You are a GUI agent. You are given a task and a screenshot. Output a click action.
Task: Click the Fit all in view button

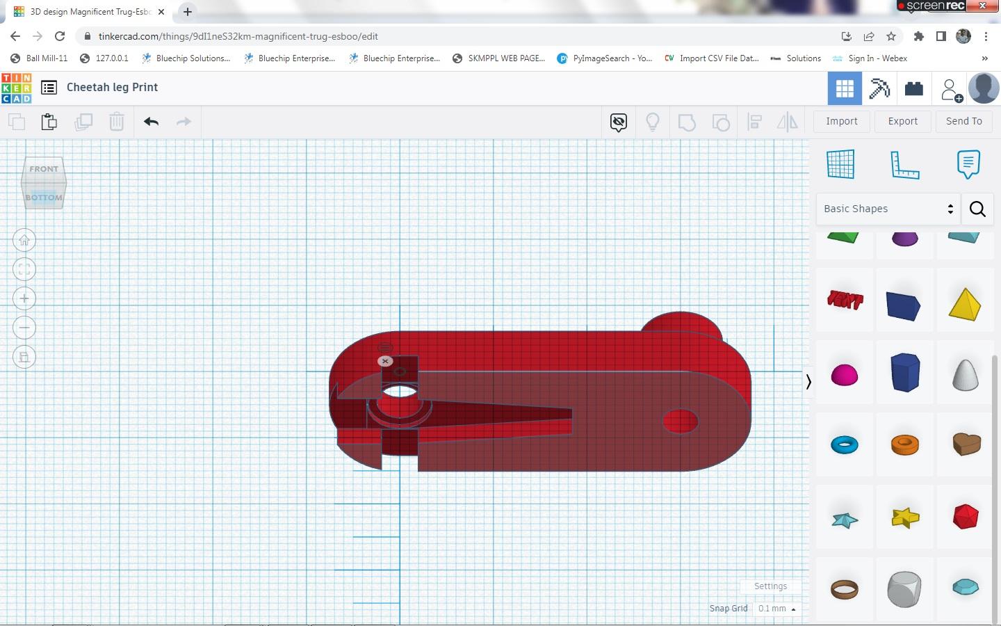click(x=24, y=270)
